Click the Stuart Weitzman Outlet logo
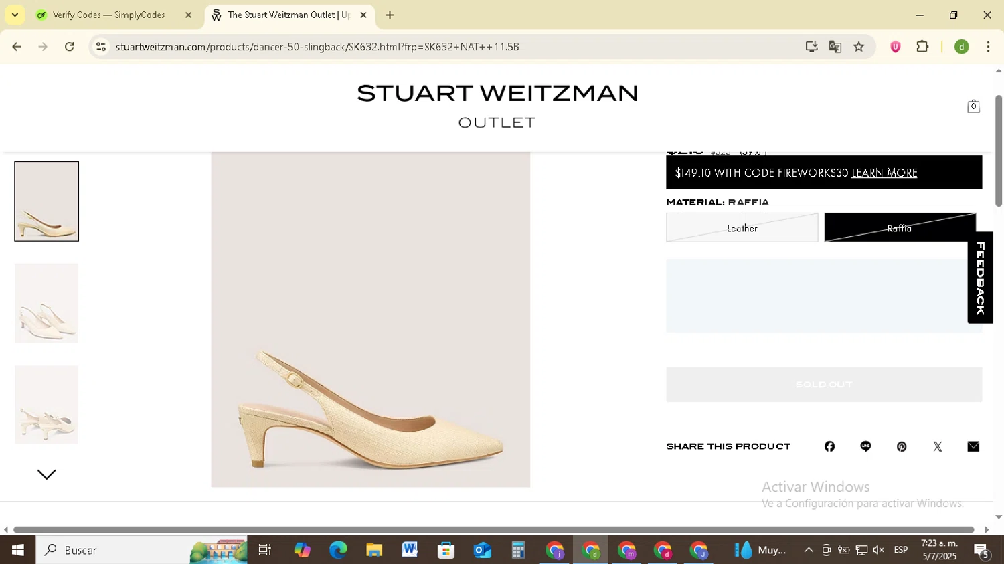Screen dimensions: 1004x564 tap(497, 106)
